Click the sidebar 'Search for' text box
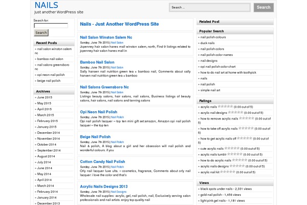This screenshot has width=307, height=205. point(51,25)
